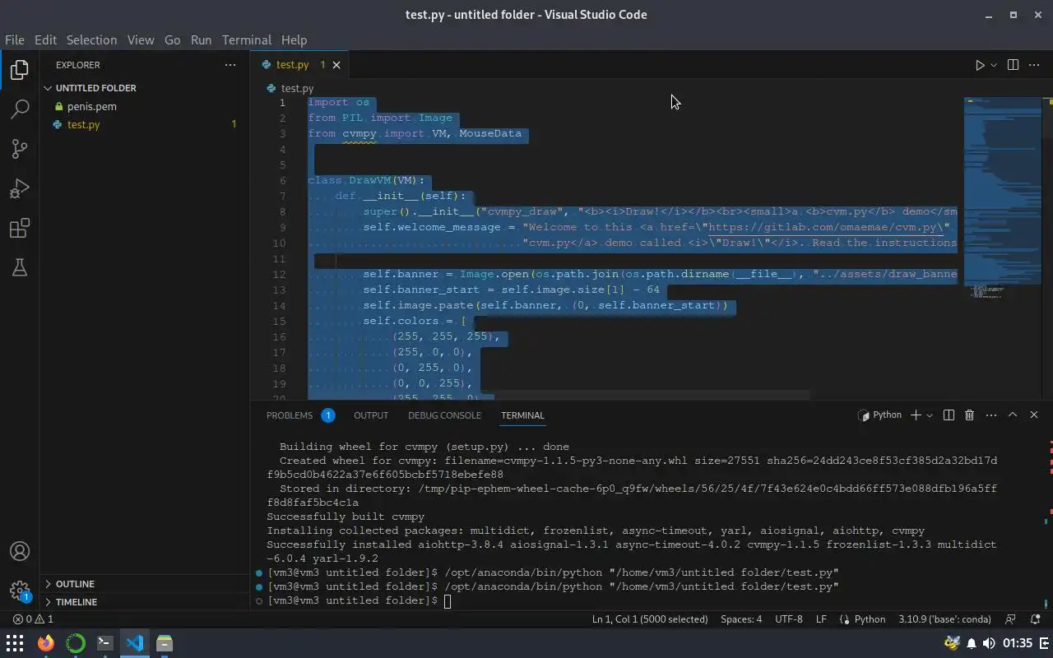The image size is (1053, 658).
Task: Run the Python file with play icon
Action: pos(980,65)
